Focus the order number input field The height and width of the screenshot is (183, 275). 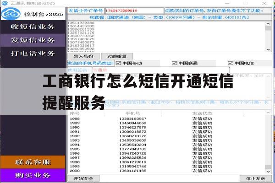pyautogui.click(x=134, y=11)
